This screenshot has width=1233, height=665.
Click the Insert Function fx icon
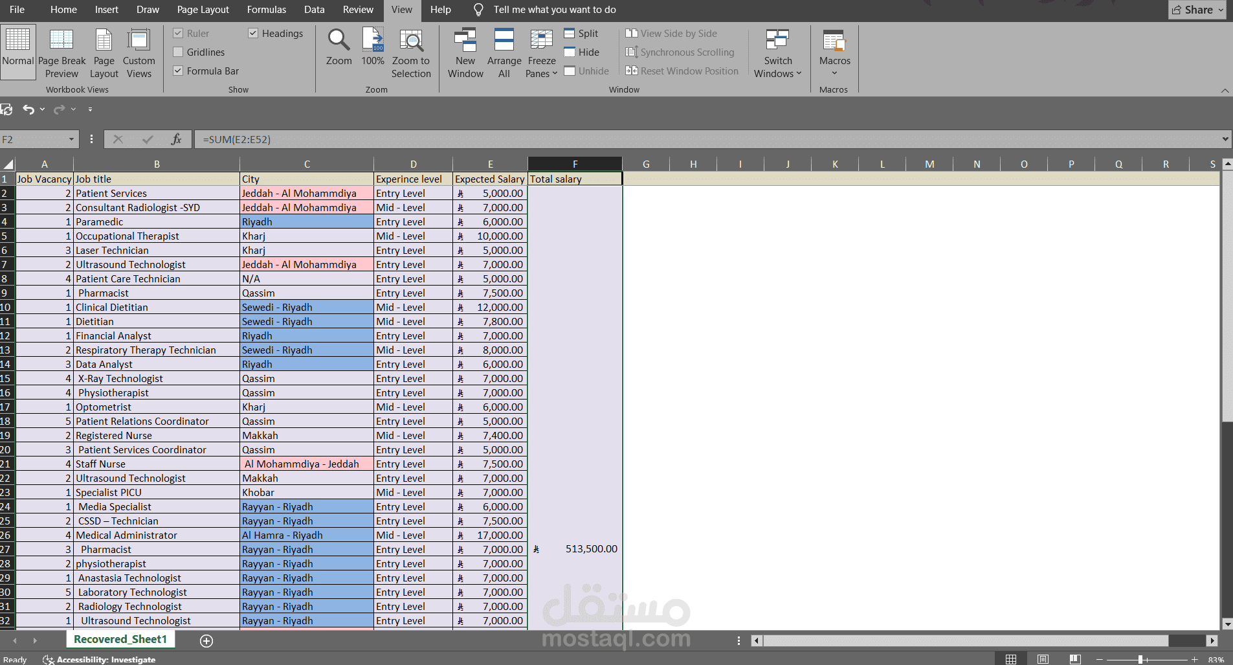click(176, 139)
